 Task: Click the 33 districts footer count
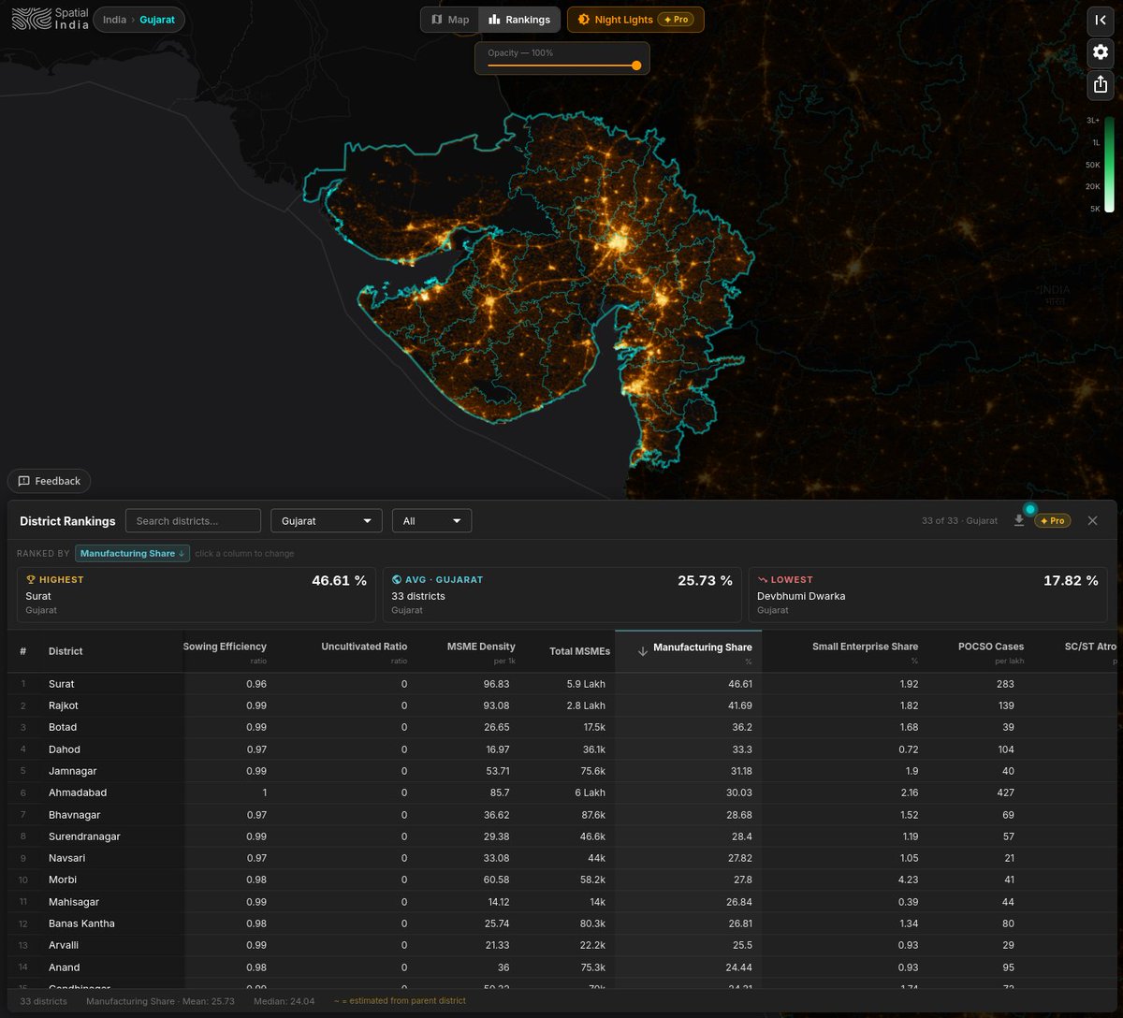[x=43, y=1001]
